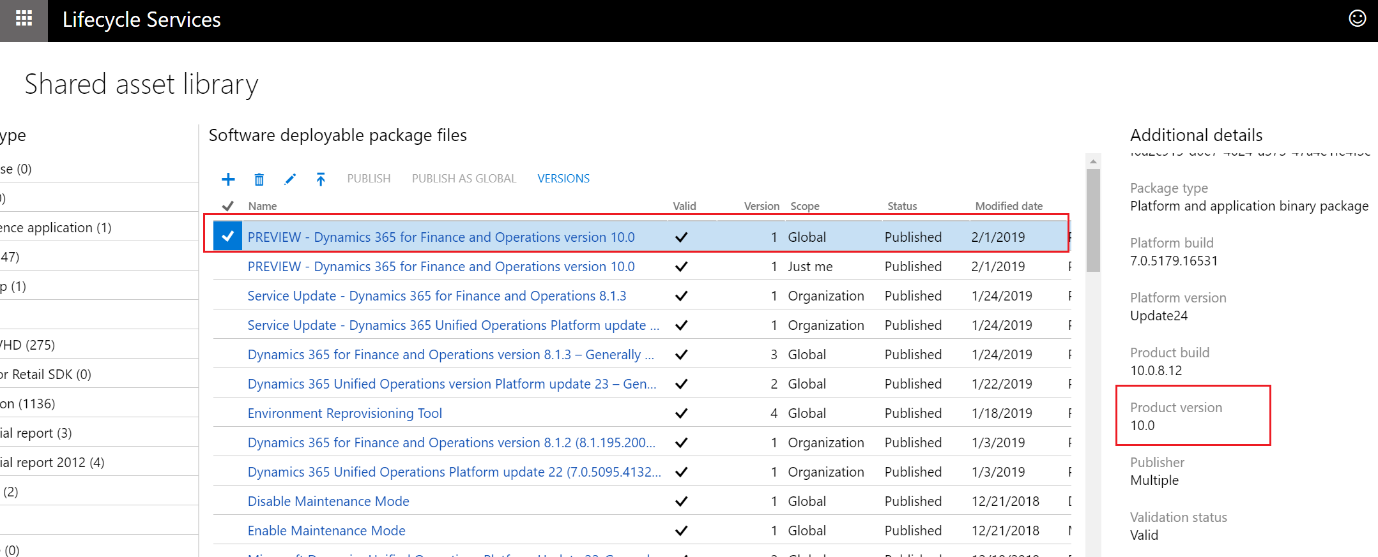Screen dimensions: 1378x557
Task: Add a new package with plus icon
Action: [x=228, y=179]
